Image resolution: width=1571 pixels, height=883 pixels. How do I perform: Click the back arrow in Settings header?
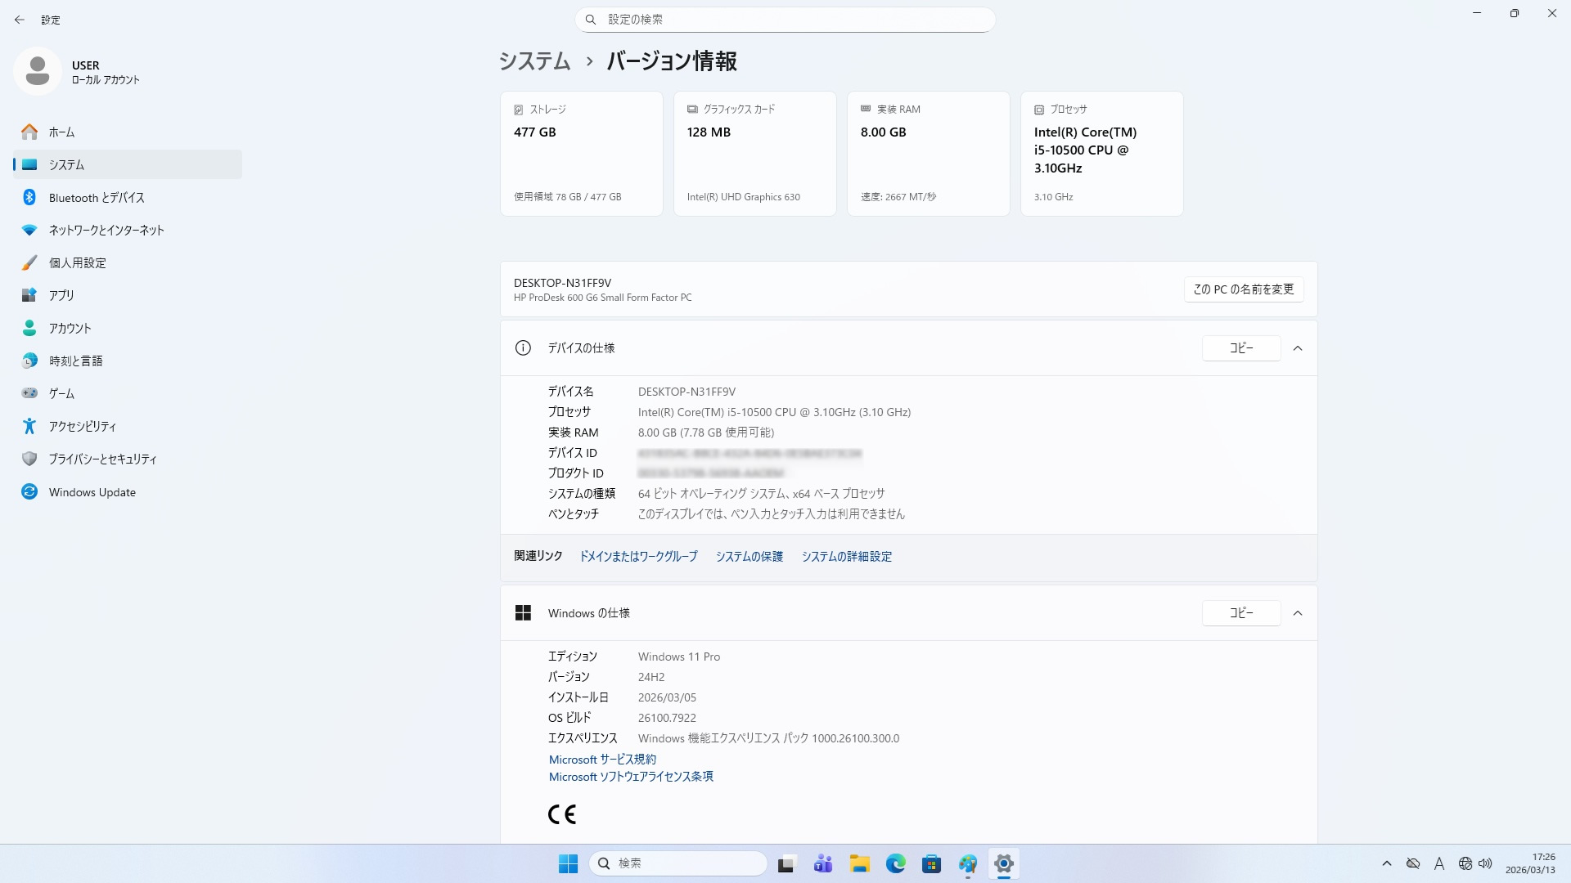20,20
